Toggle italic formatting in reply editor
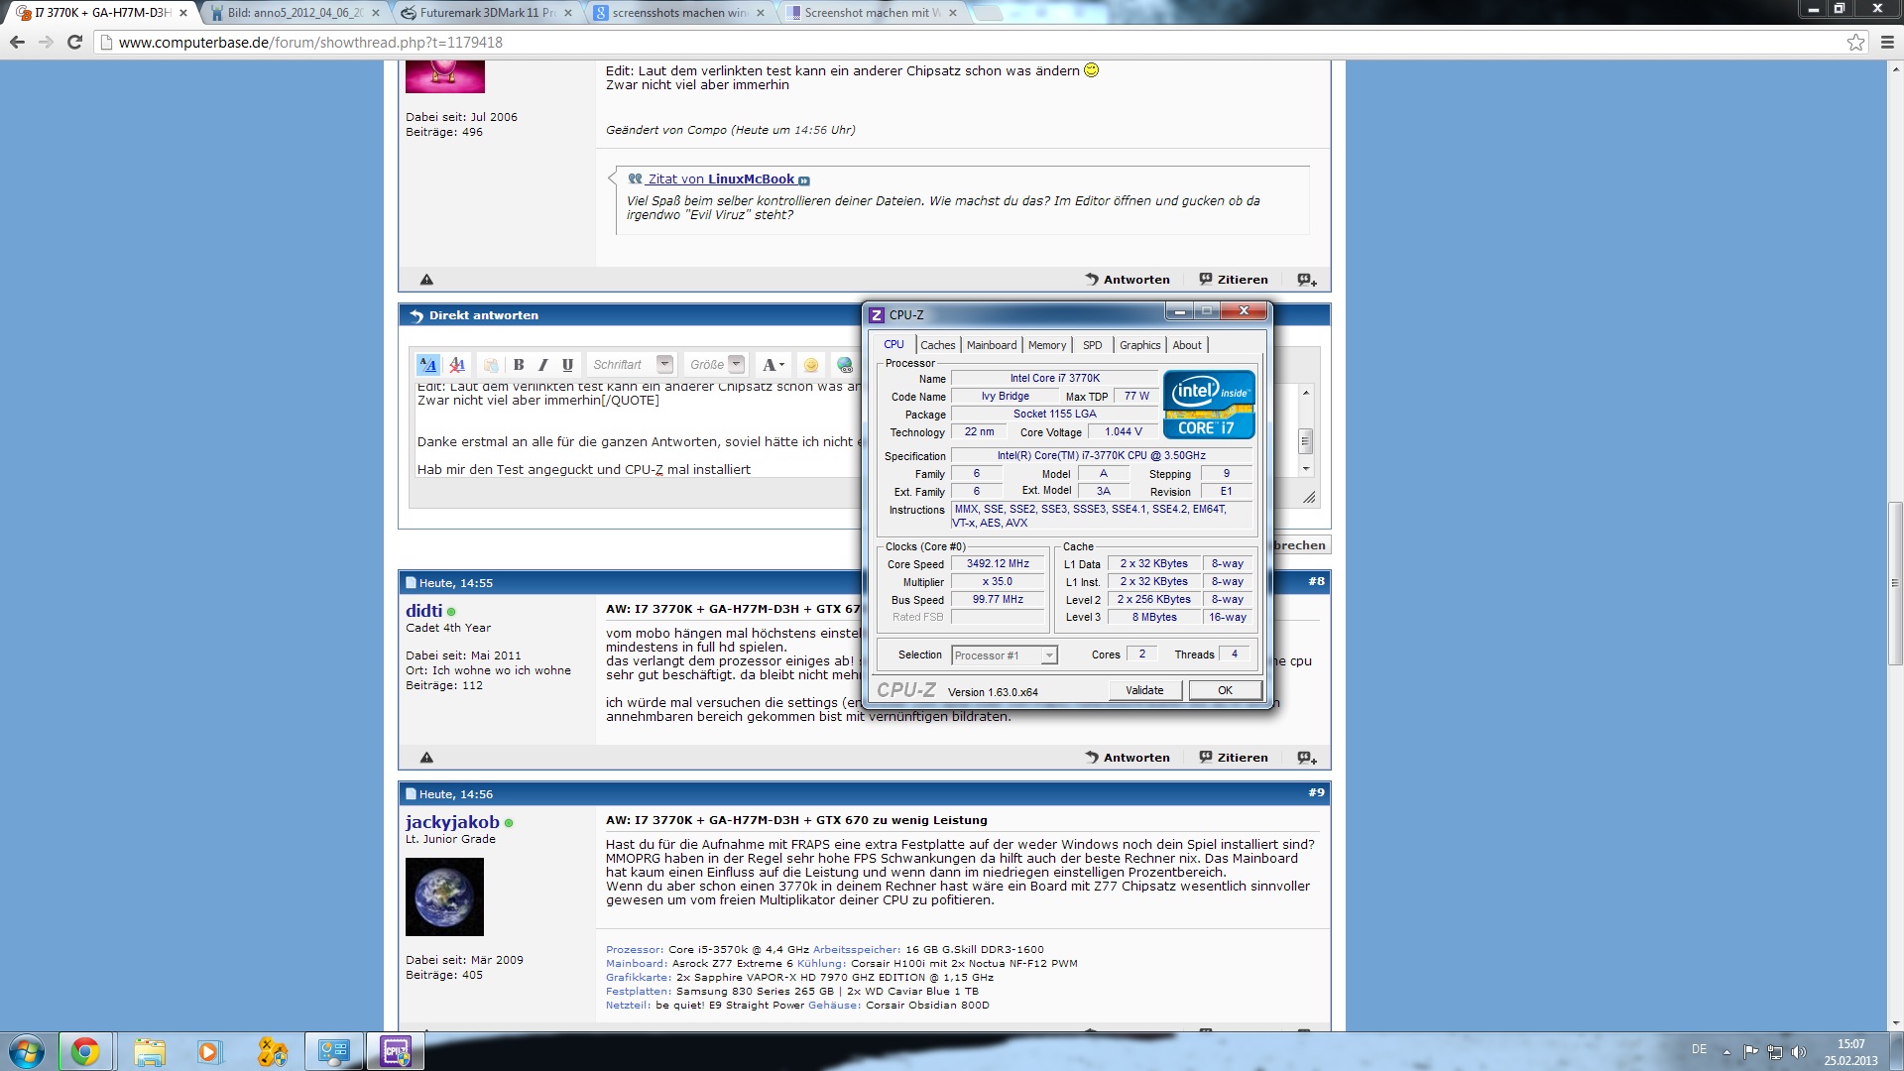This screenshot has height=1071, width=1904. 542,365
